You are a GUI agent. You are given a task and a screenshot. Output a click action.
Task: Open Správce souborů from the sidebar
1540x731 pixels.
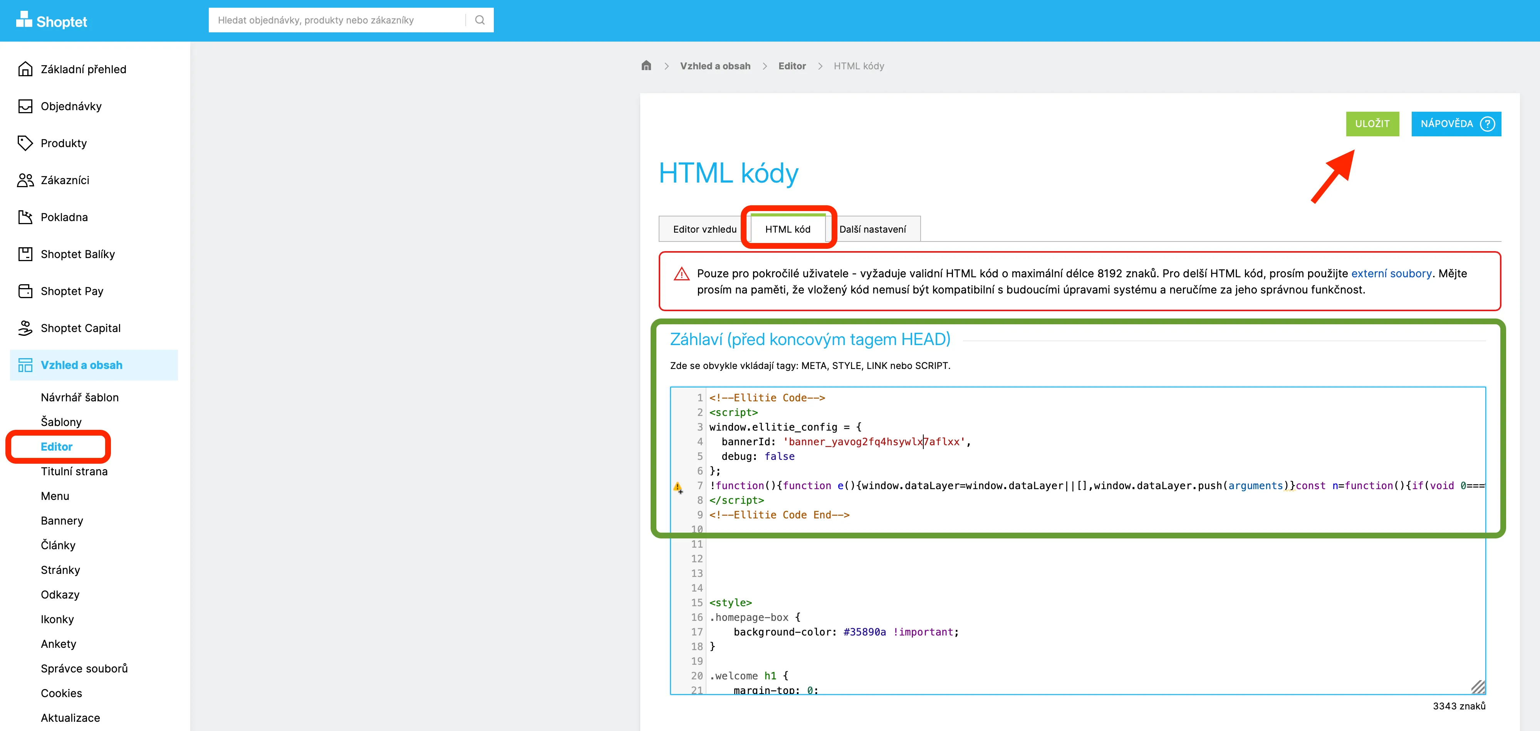click(x=84, y=668)
